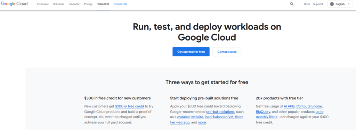Open the Solutions menu
The height and width of the screenshot is (130, 356).
coord(59,4)
